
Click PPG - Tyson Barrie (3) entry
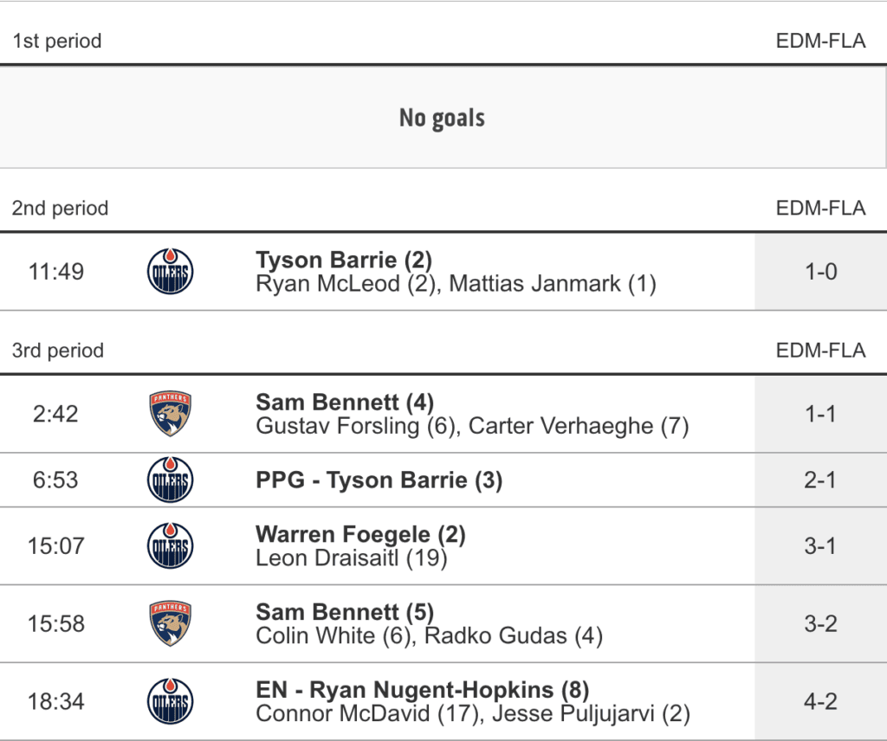coord(379,480)
